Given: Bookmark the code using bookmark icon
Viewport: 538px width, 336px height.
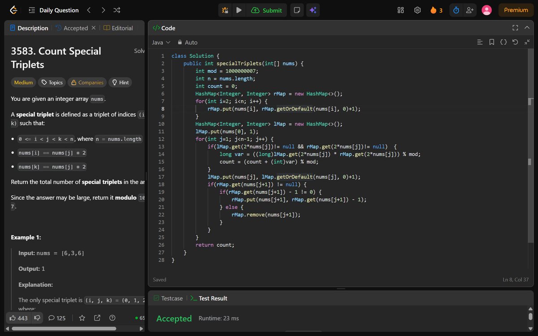Looking at the screenshot, I should click(492, 42).
